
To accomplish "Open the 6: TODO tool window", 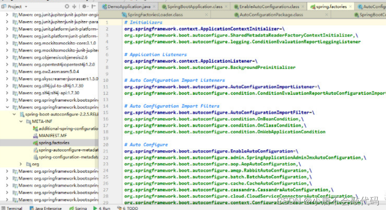I will pos(128,208).
